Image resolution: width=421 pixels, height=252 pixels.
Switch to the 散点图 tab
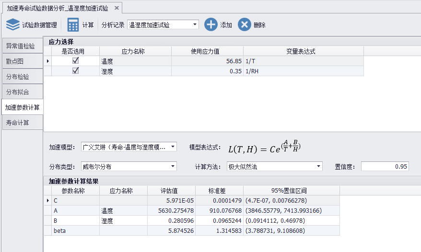coord(23,61)
